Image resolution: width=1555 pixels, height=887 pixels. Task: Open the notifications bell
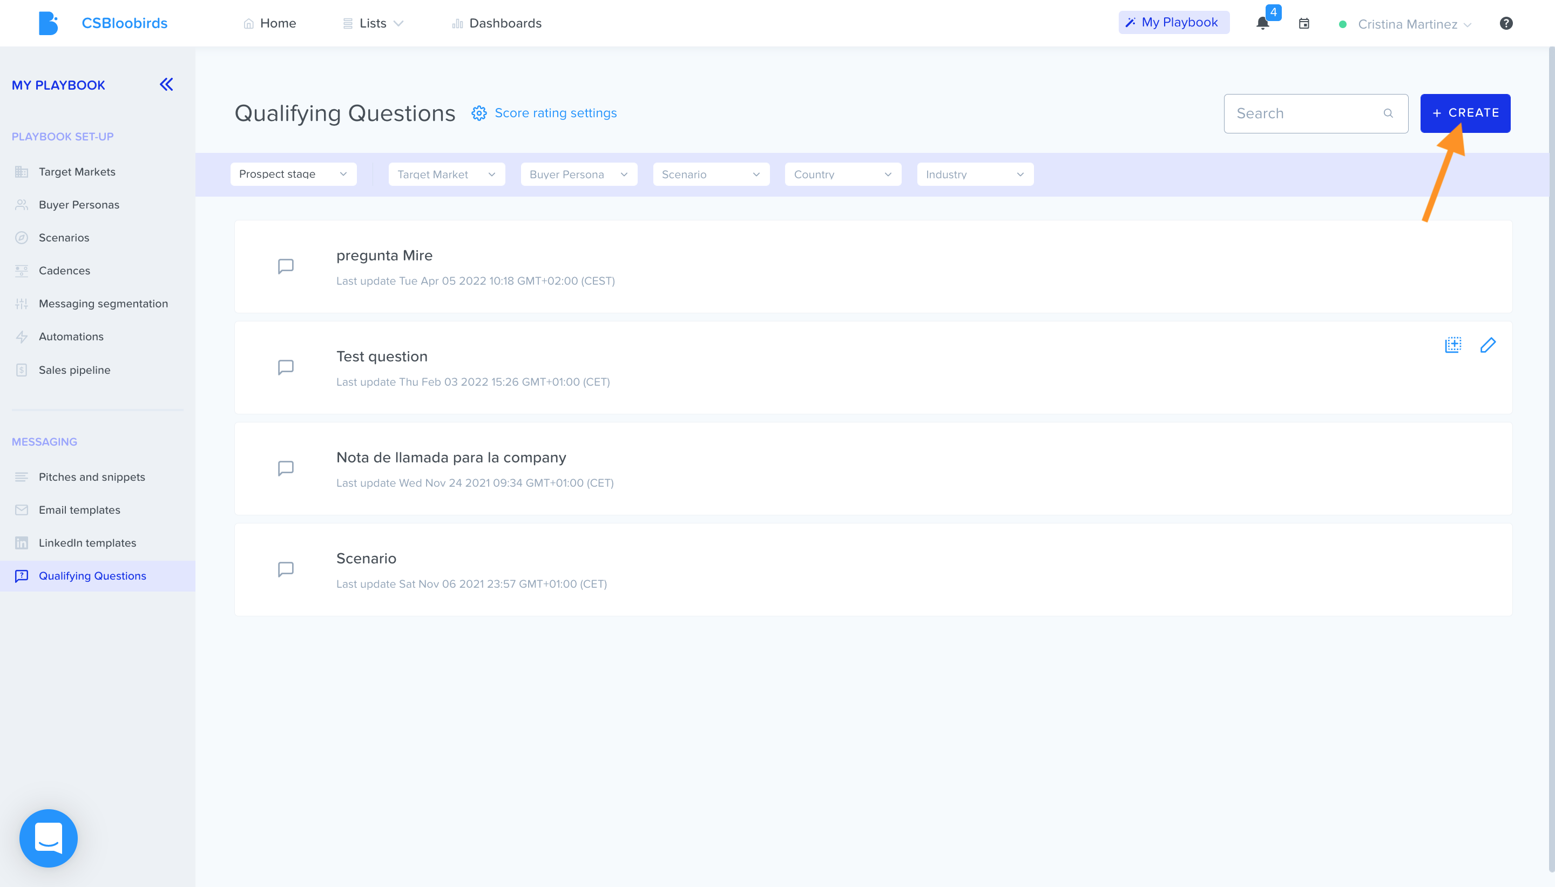pyautogui.click(x=1263, y=24)
